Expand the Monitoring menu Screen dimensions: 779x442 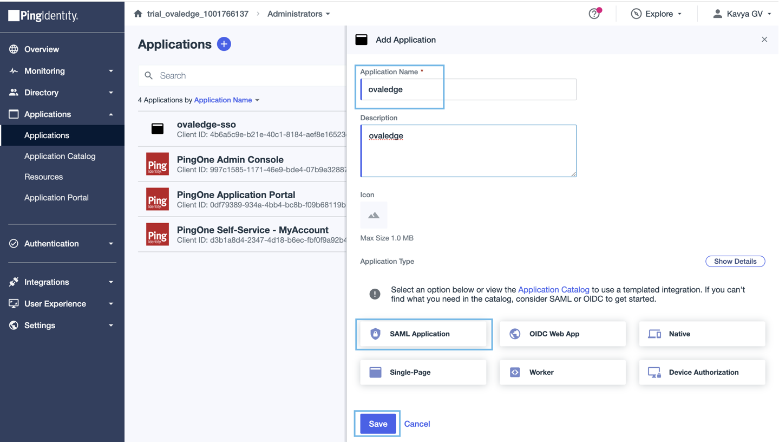(111, 71)
